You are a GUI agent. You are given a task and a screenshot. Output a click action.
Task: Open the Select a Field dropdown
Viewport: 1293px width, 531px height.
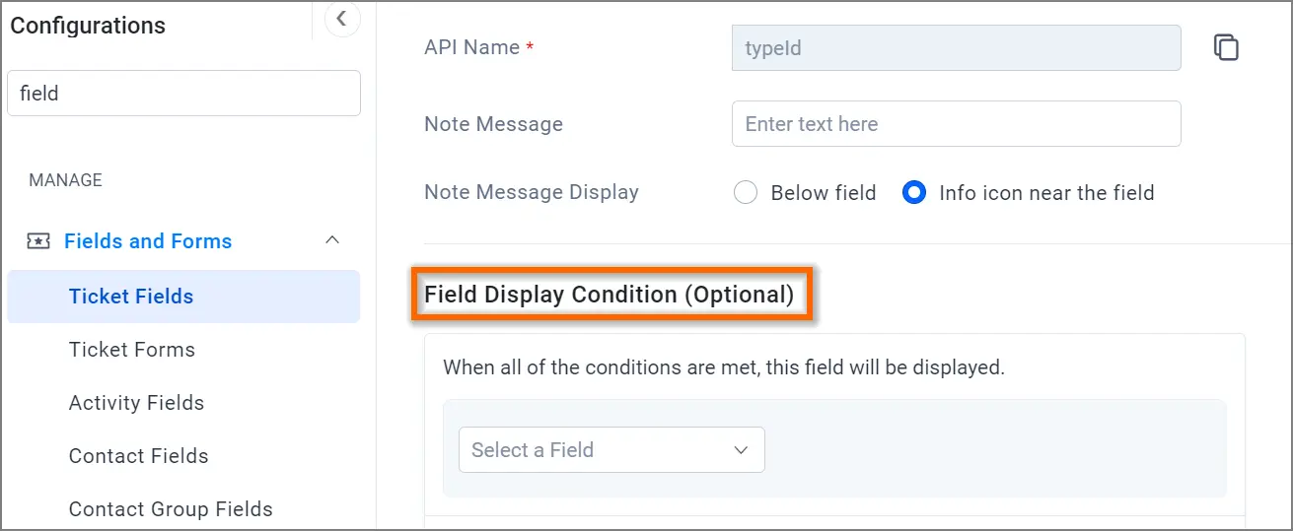click(x=611, y=450)
